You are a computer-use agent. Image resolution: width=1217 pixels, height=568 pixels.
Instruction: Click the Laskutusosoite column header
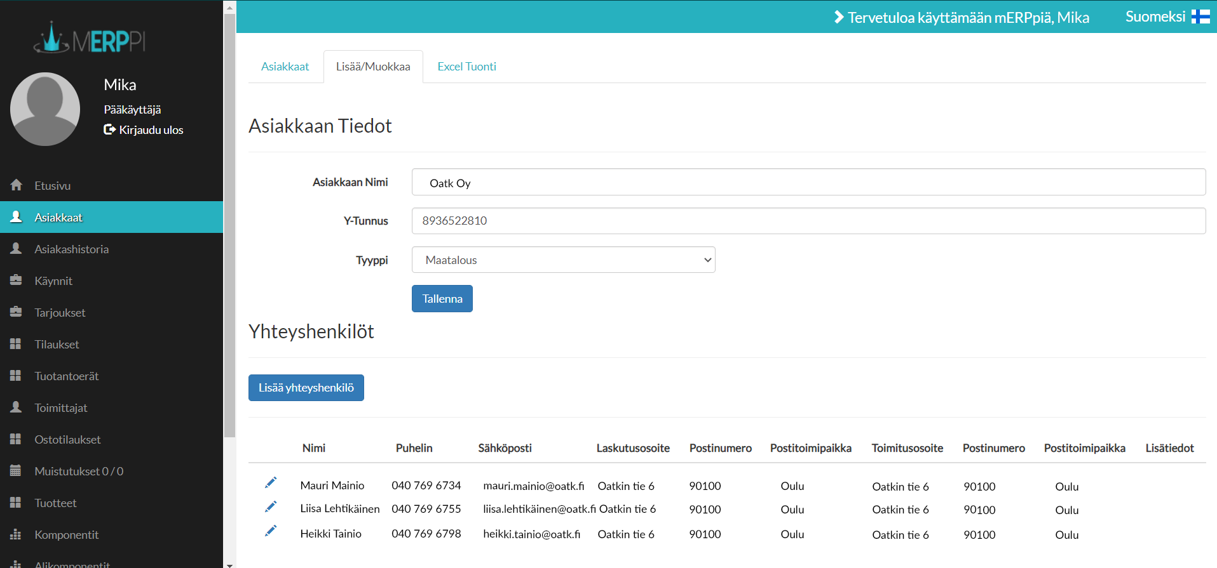pos(633,448)
